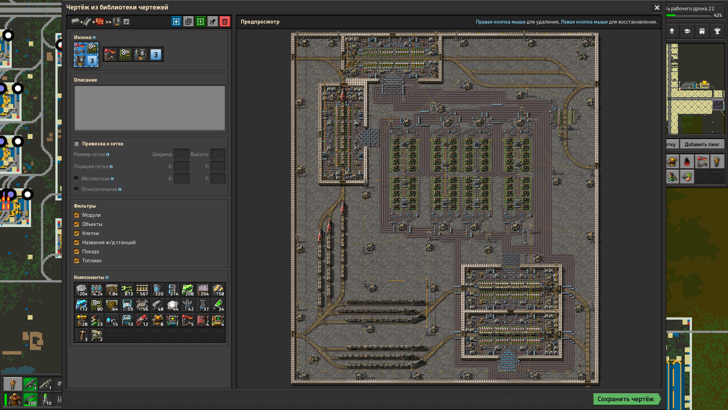Image resolution: width=728 pixels, height=410 pixels.
Task: Click the 813 green inserter component
Action: tap(127, 290)
